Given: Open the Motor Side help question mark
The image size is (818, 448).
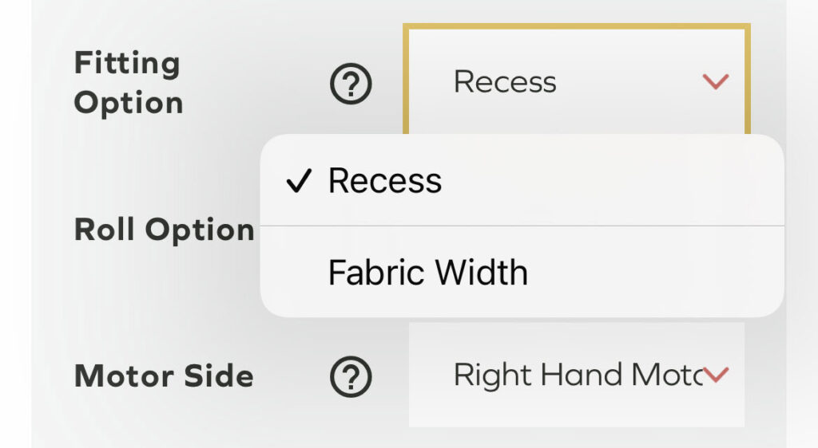Looking at the screenshot, I should [351, 375].
